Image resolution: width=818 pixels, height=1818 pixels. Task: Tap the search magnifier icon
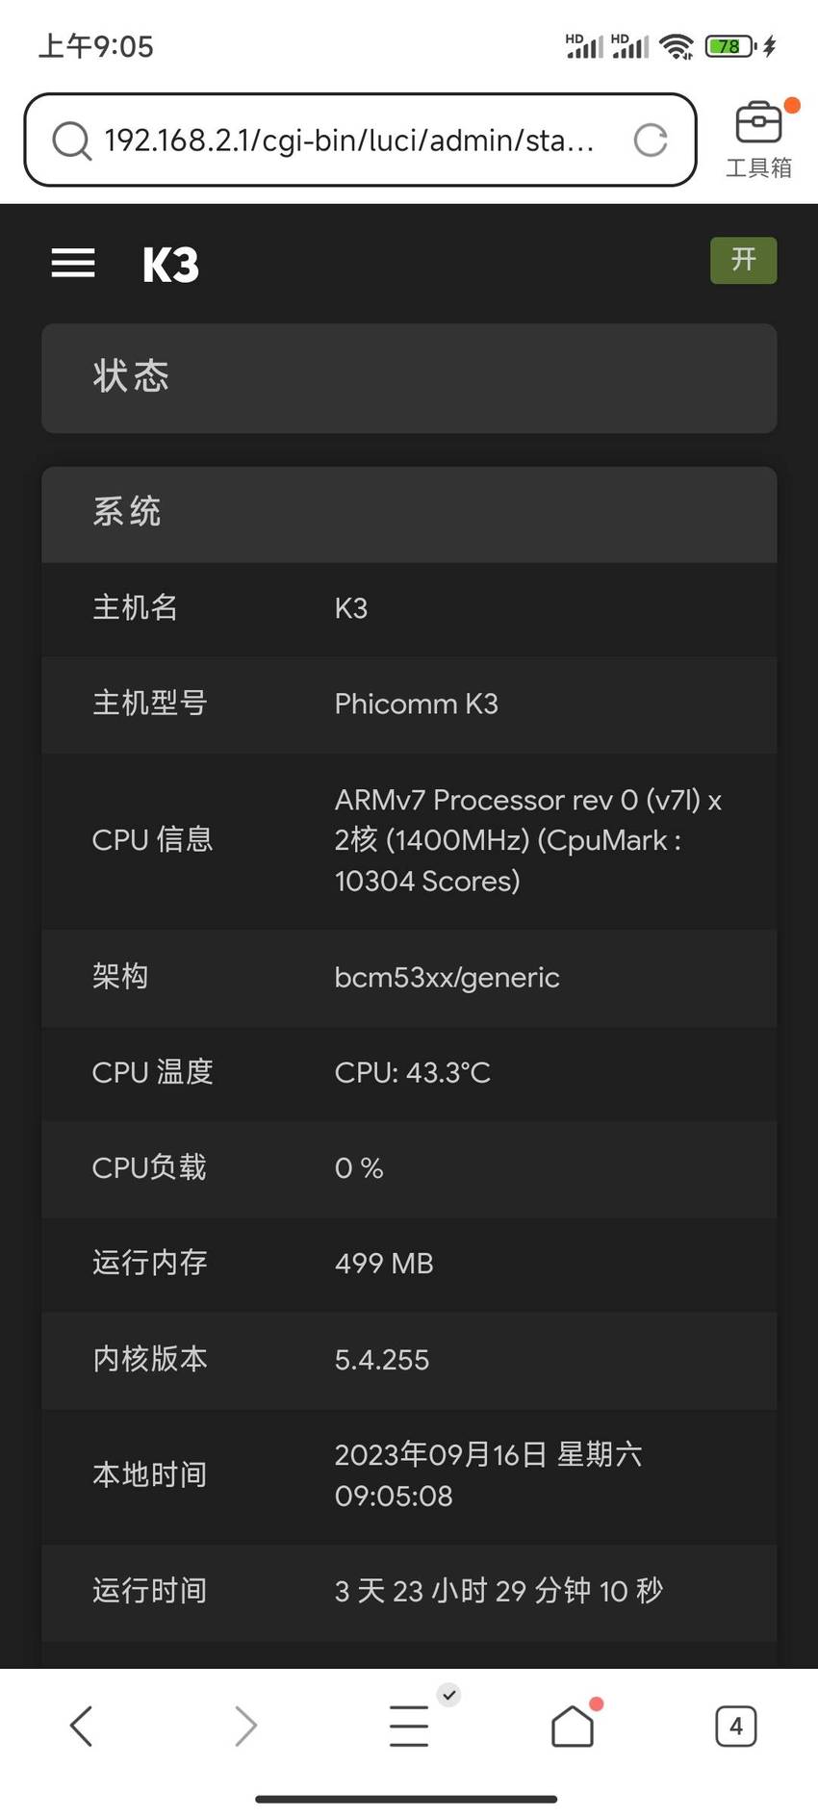pos(72,141)
